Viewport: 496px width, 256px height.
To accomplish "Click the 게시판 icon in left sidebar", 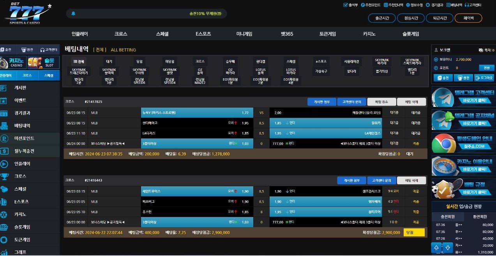I will point(4,88).
